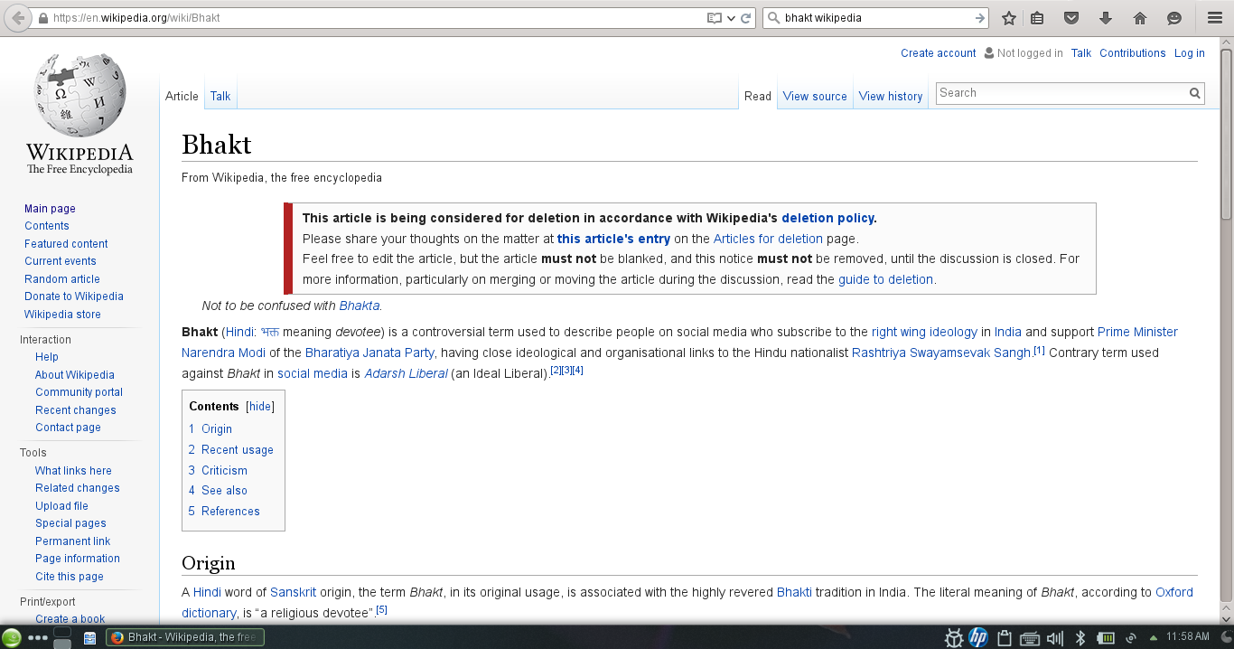Go to Firefox Home icon

[1140, 18]
